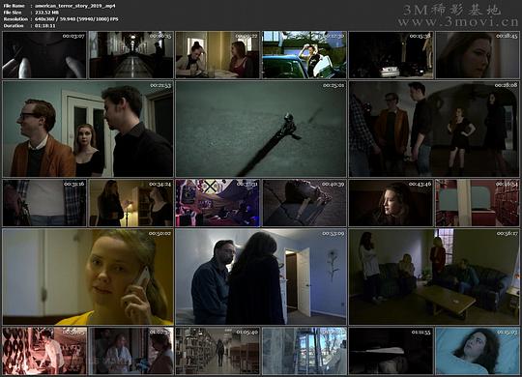Click the woman's profile frame at 00:18:45
This screenshot has width=522, height=377.
pyautogui.click(x=478, y=55)
